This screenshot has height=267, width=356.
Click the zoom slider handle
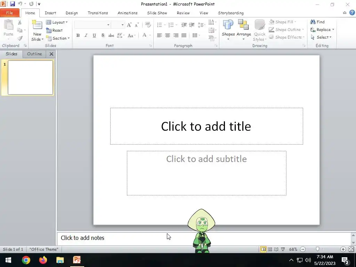pos(317,249)
